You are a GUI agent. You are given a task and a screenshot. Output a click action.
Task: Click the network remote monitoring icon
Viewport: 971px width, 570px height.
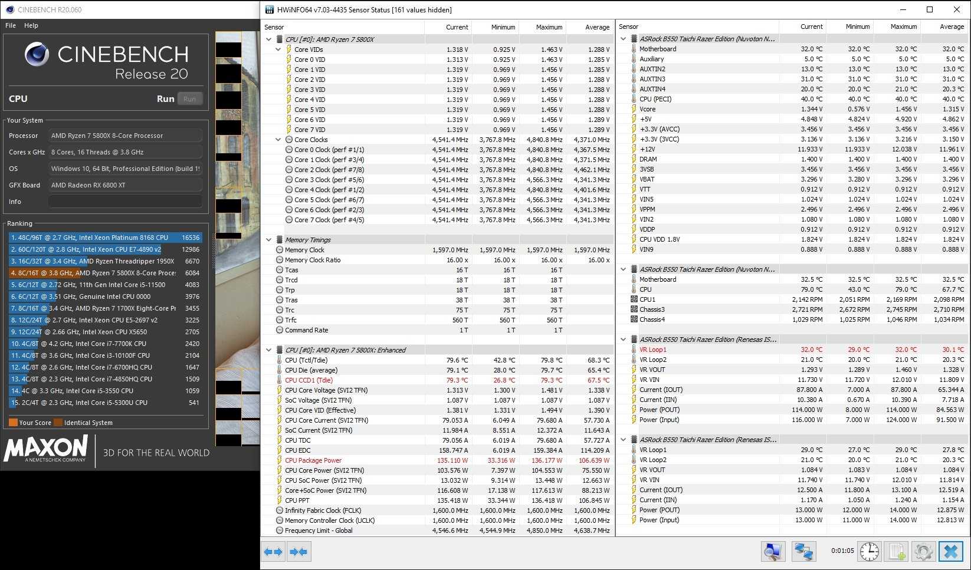click(803, 552)
